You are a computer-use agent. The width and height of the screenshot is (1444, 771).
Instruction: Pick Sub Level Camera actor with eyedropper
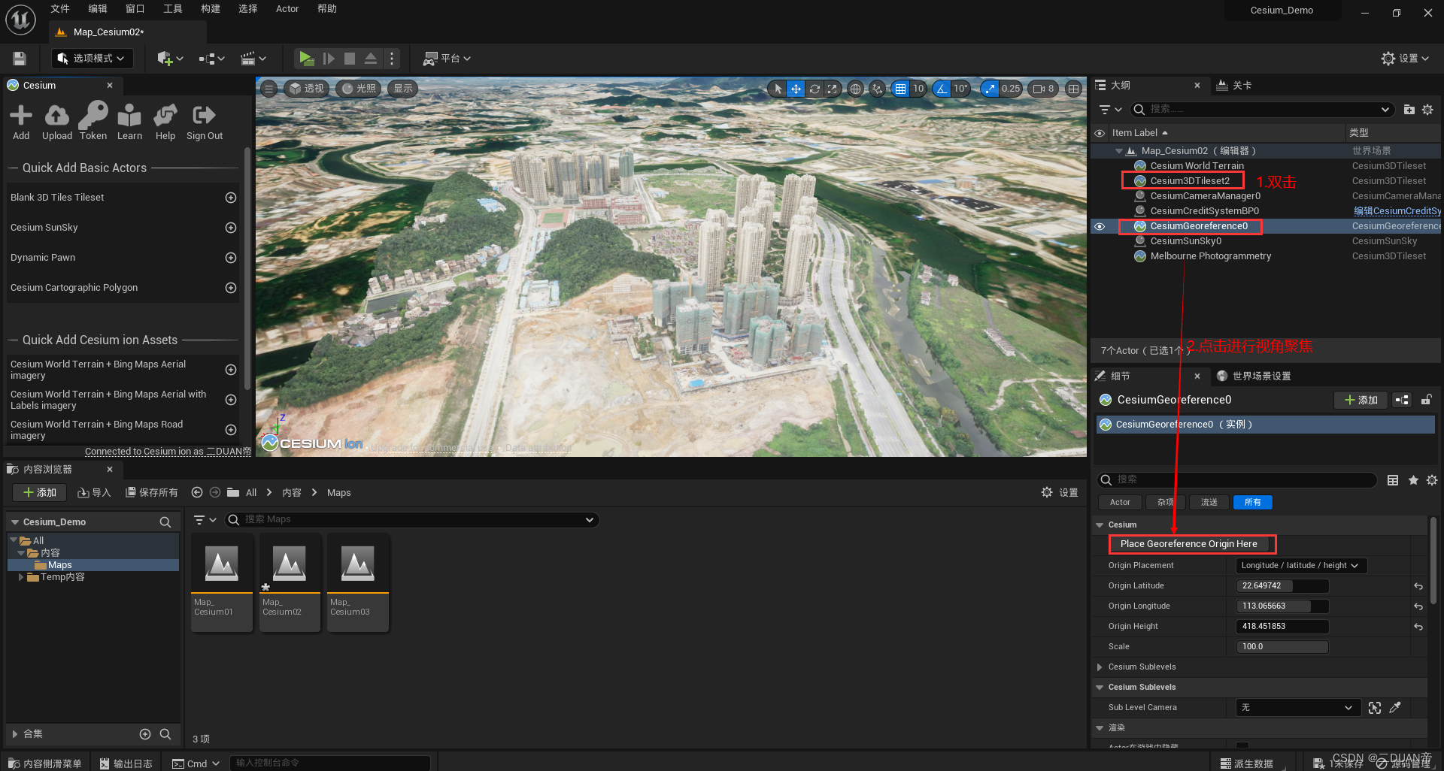[1395, 708]
